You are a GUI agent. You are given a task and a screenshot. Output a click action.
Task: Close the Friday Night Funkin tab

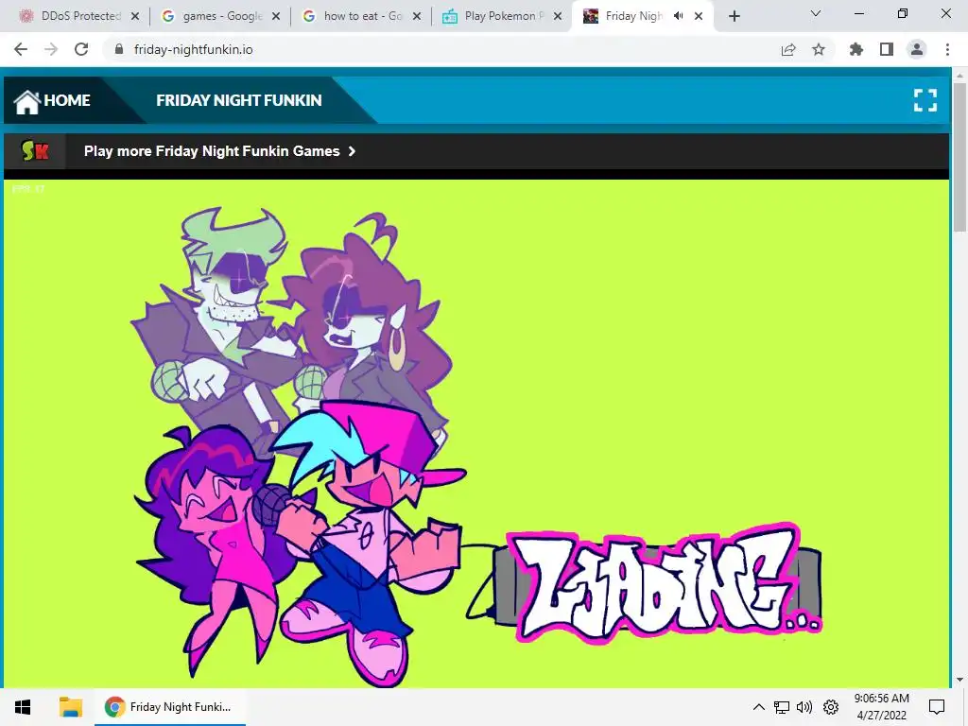(699, 17)
